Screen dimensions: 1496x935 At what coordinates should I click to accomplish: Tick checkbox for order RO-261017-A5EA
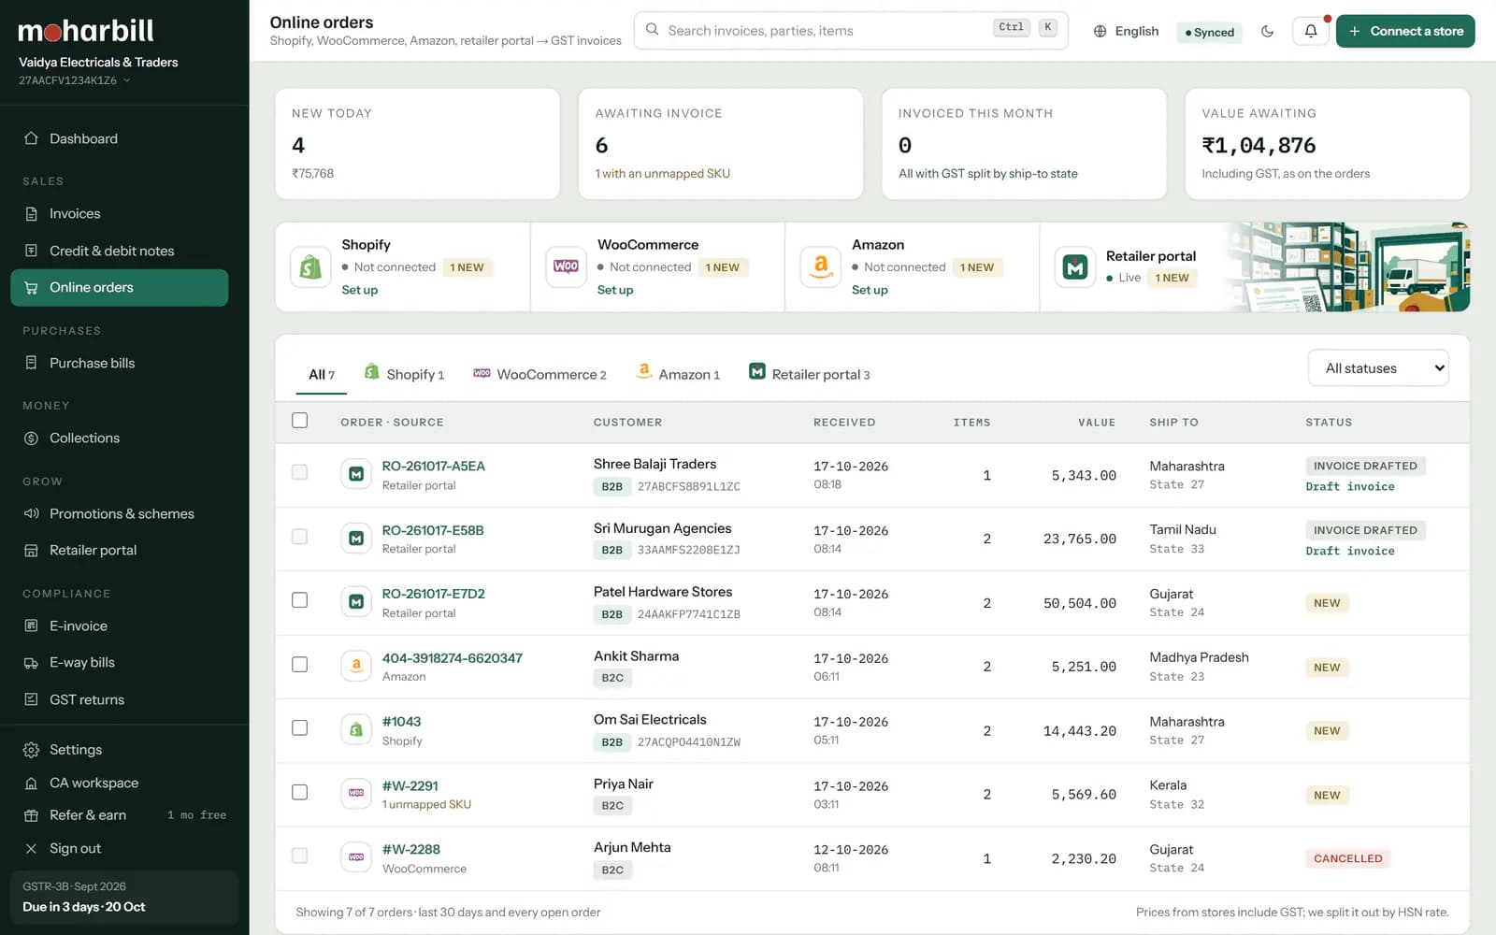pos(299,472)
